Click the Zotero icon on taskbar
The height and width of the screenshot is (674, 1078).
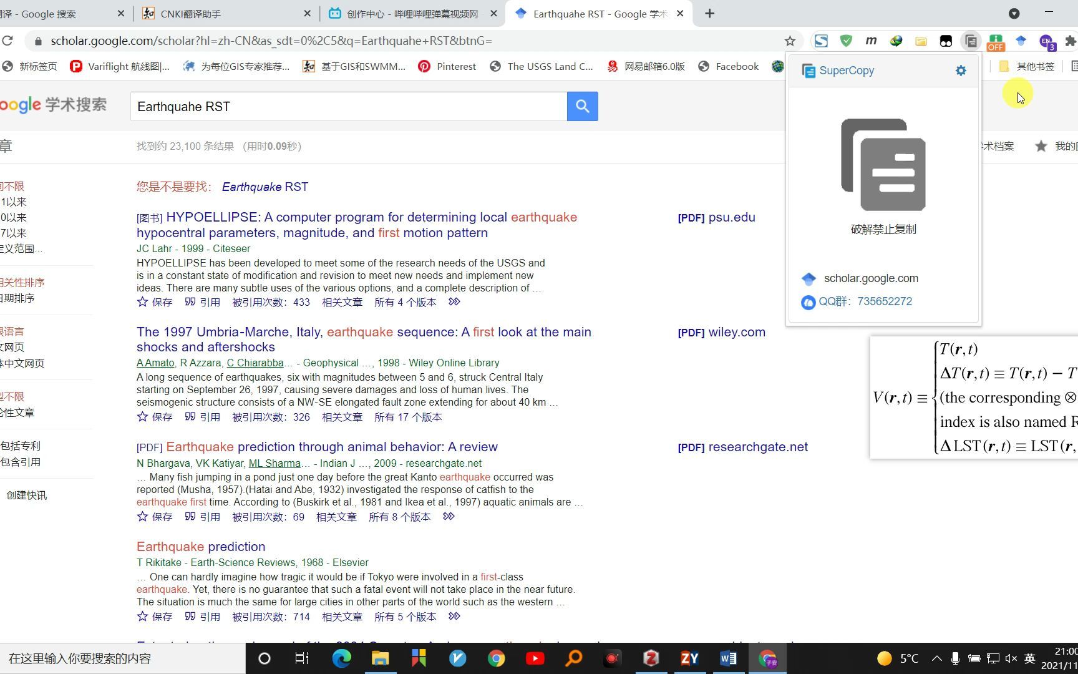(x=651, y=658)
